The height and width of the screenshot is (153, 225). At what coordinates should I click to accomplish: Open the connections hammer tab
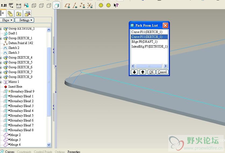tap(27, 14)
